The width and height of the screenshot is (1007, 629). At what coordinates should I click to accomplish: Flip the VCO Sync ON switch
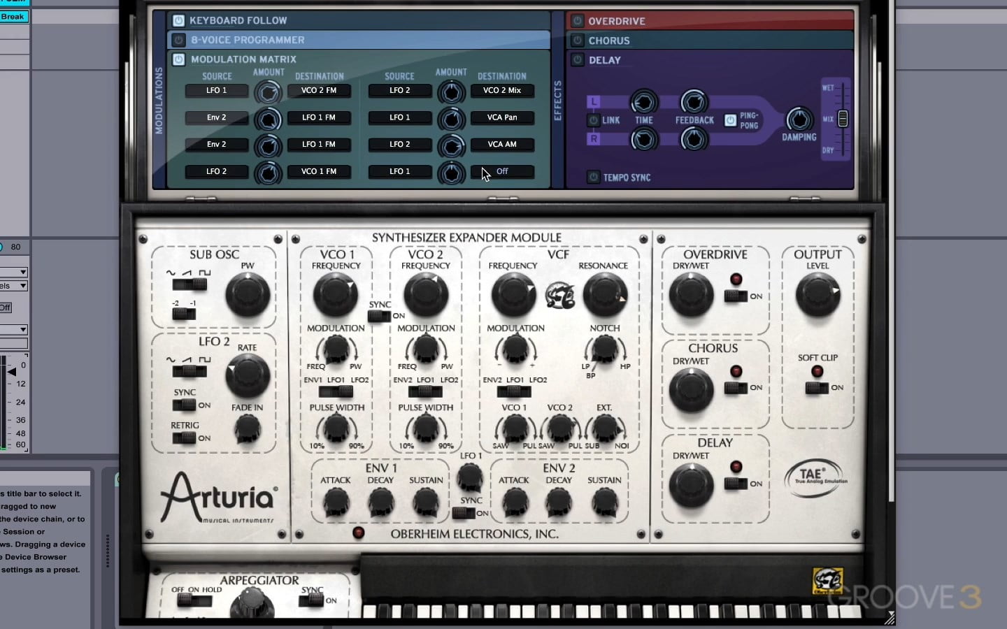click(x=379, y=316)
